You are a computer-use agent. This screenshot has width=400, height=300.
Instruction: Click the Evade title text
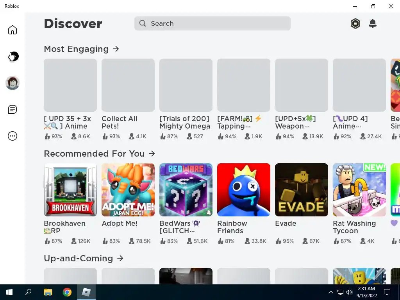[x=286, y=223]
